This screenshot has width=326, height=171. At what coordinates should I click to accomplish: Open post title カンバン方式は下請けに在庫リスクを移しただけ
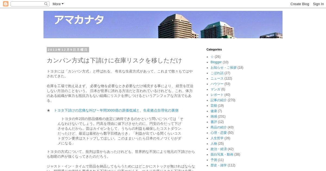114,61
